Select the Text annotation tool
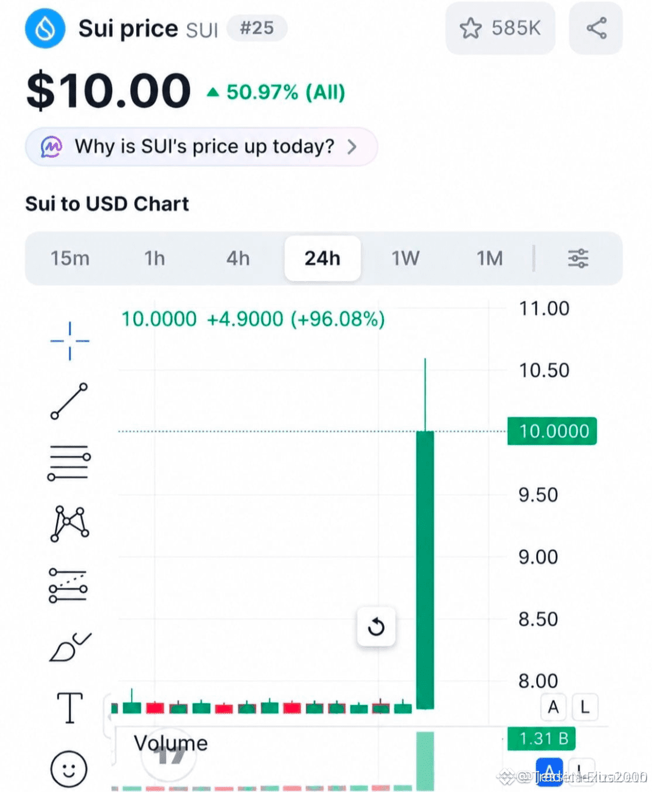Screen dimensions: 652x792 [69, 707]
